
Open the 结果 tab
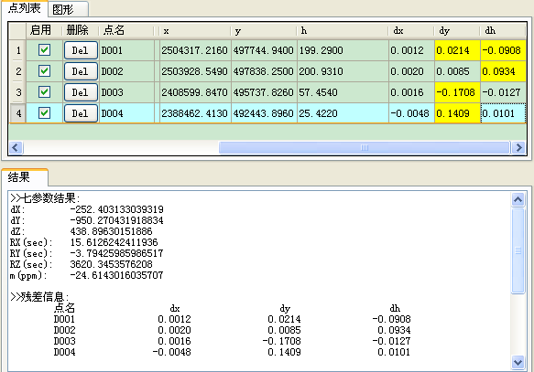point(25,177)
